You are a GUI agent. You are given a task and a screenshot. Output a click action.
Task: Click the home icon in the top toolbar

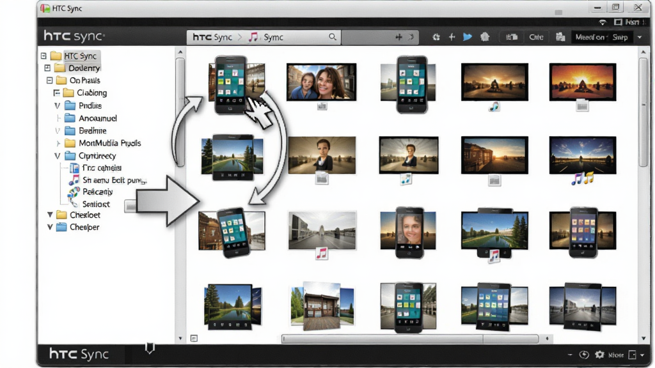coord(485,37)
